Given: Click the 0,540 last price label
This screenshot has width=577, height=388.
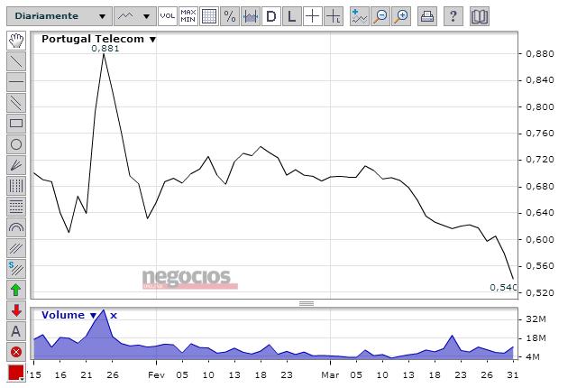Looking at the screenshot, I should click(503, 287).
